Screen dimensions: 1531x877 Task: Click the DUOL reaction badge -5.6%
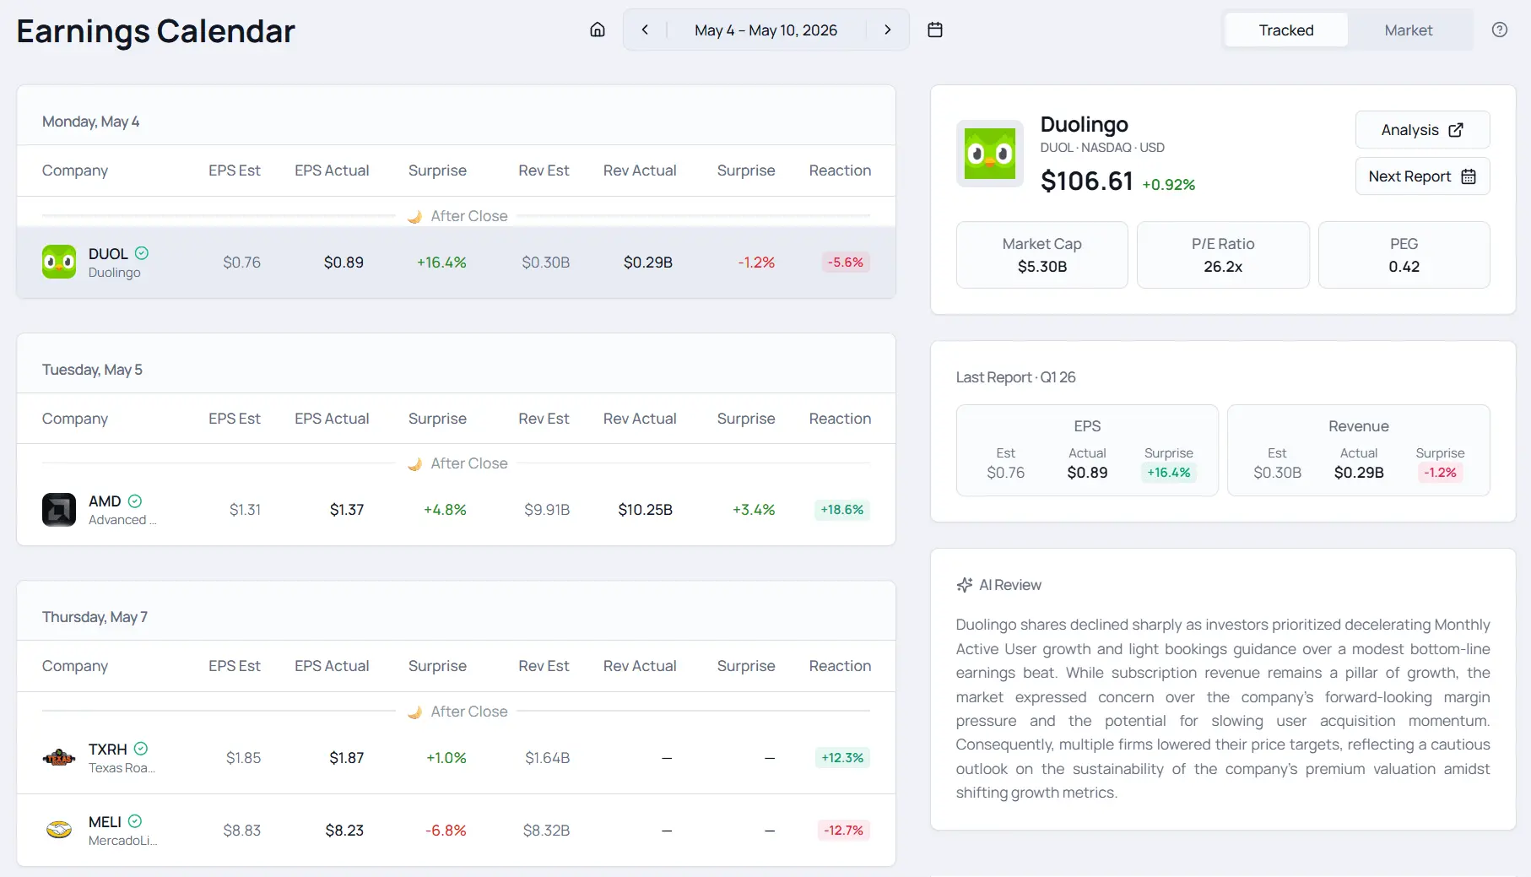(x=846, y=263)
